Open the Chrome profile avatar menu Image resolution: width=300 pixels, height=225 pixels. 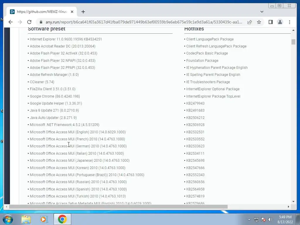(x=280, y=22)
